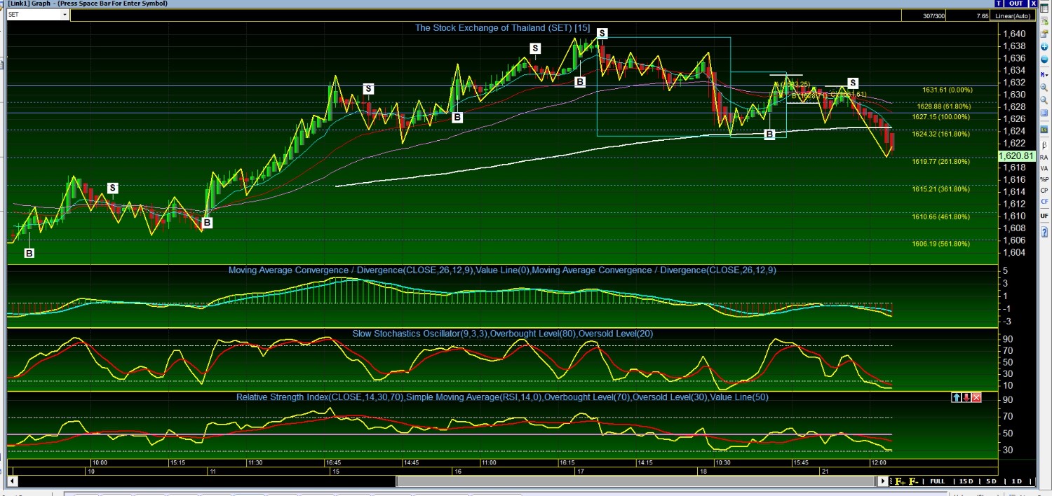Click the blue window icon in the right toolbar
The width and height of the screenshot is (1052, 496).
pyautogui.click(x=1044, y=114)
